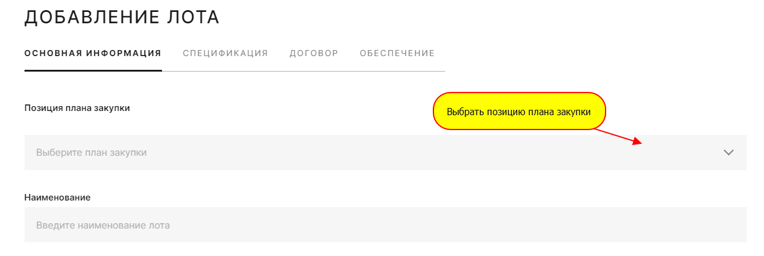Viewport: 764px width, 256px height.
Task: Click the "Позиция плана закупки" field label
Action: click(x=77, y=108)
